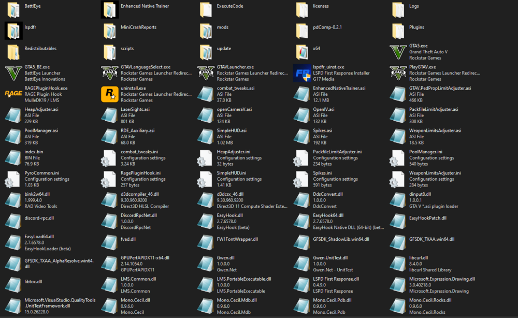Viewport: 518px width, 318px height.
Task: Click the LaserSights.asi file name
Action: 135,109
